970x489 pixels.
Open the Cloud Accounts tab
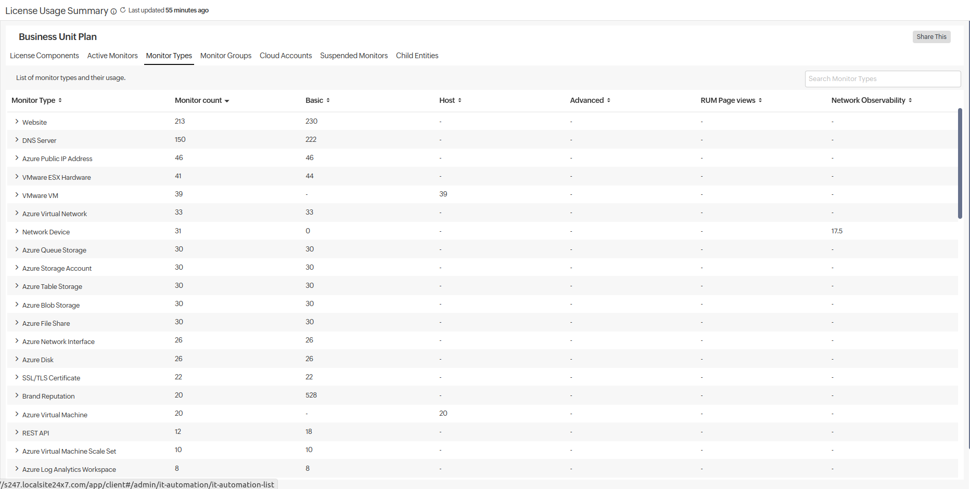point(286,56)
